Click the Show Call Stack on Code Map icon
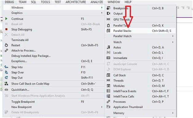Image resolution: width=193 pixels, height=118 pixels. pos(6,84)
